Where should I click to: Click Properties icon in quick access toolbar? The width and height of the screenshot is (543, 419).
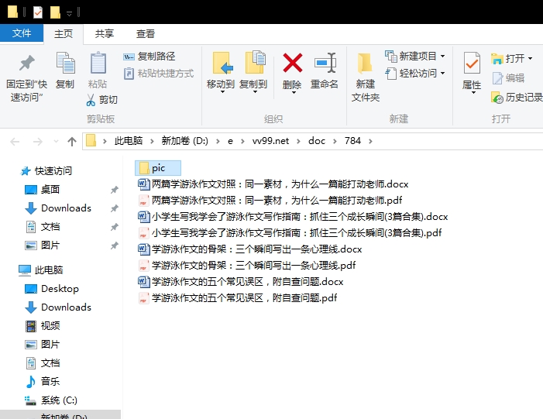coord(38,12)
